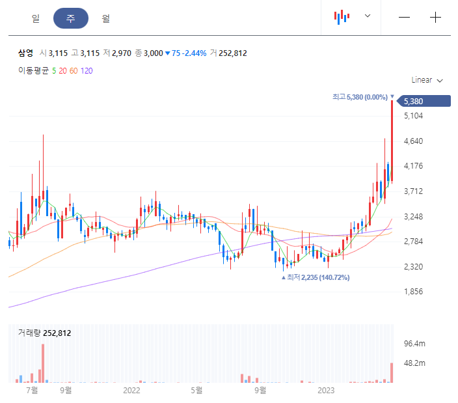Zoom out with the minus button
Image resolution: width=458 pixels, height=403 pixels.
point(404,18)
